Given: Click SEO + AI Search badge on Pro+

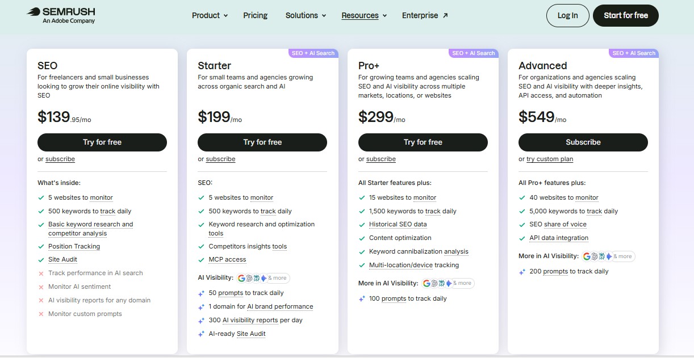Looking at the screenshot, I should (474, 53).
